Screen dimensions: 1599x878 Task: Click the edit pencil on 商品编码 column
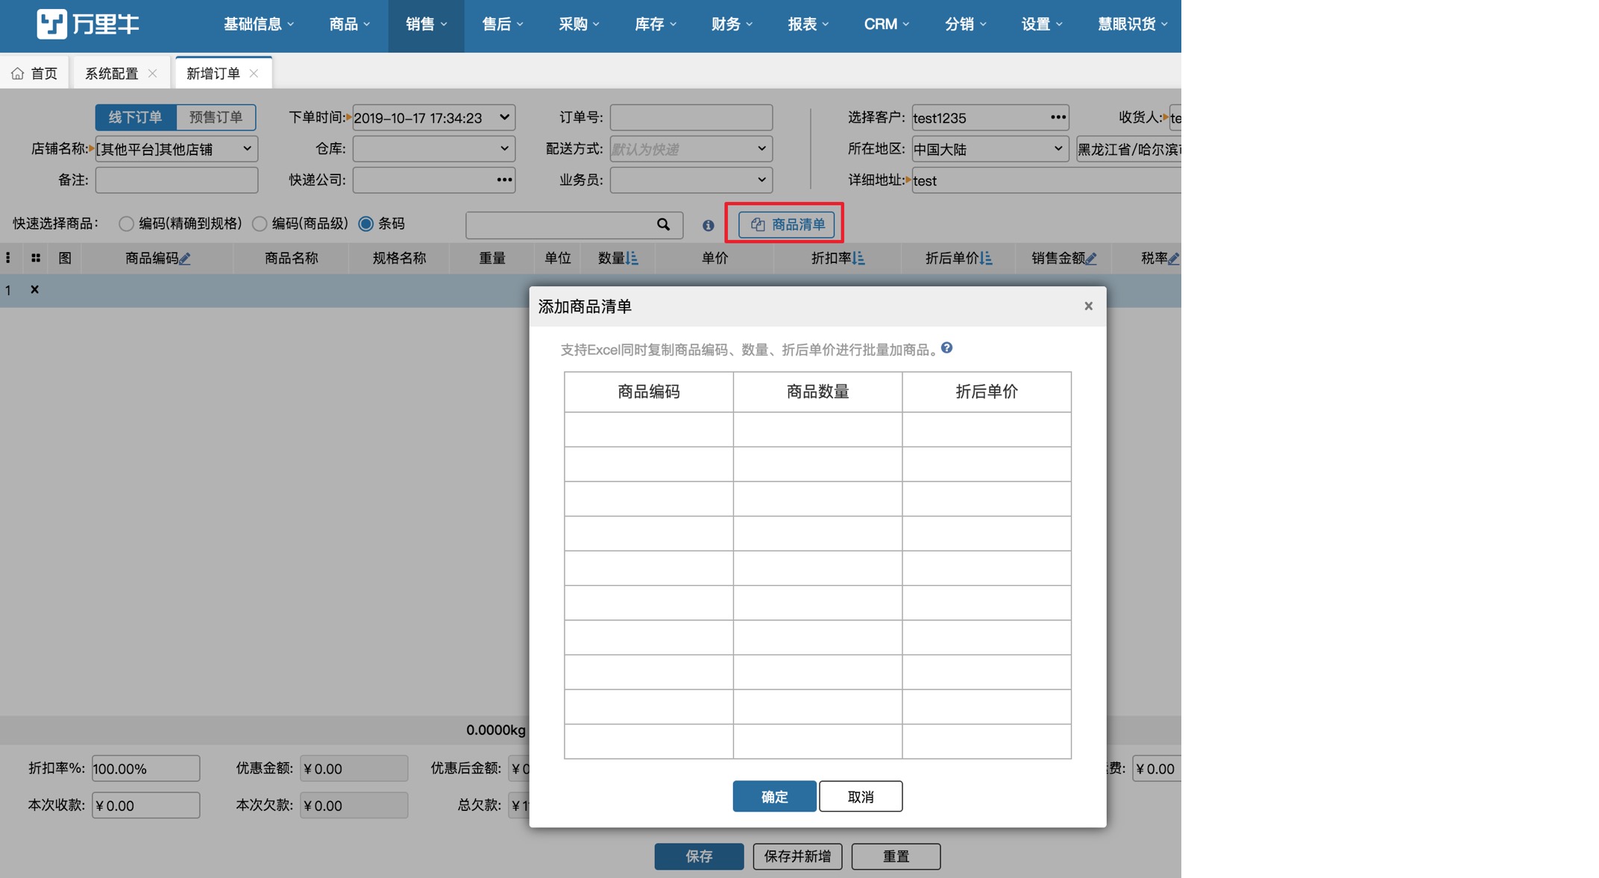(x=185, y=259)
